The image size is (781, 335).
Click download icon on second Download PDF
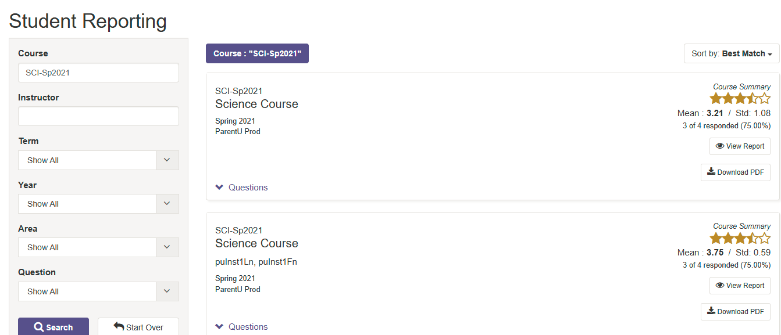click(711, 311)
